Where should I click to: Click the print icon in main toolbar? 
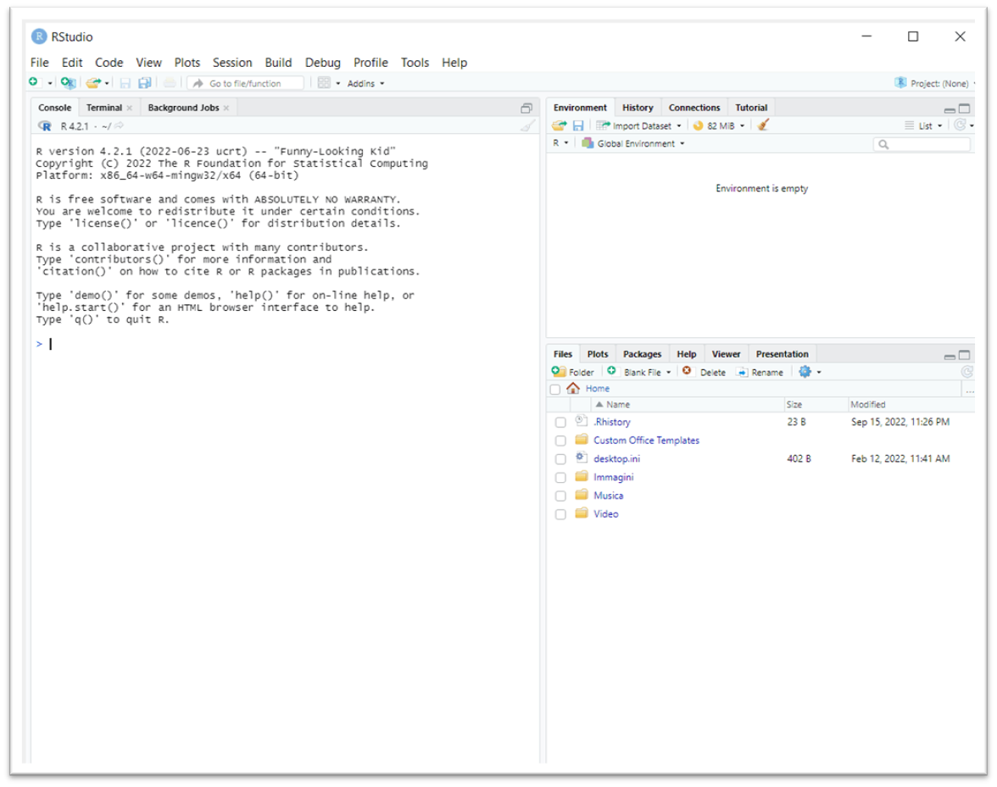170,82
